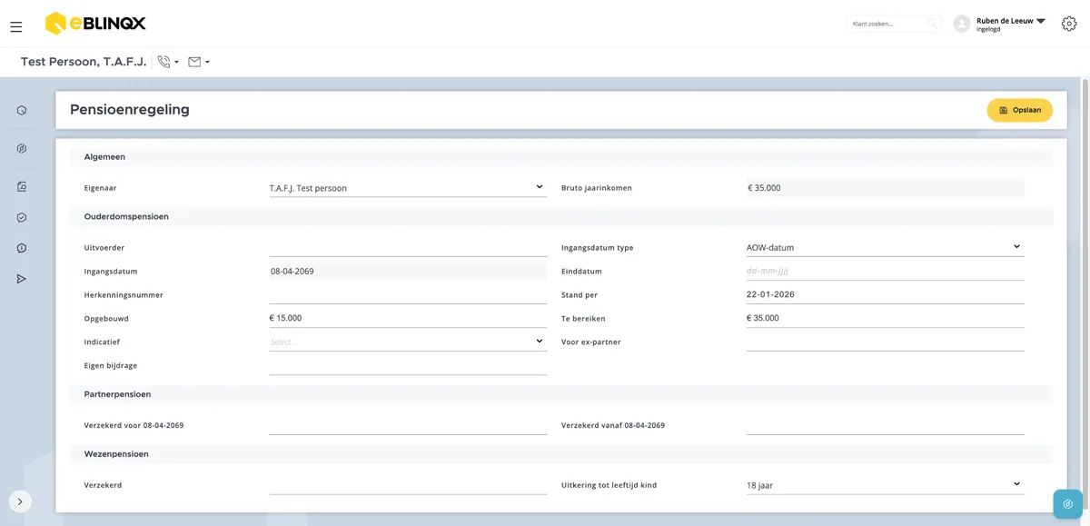Click the Stand per date field
Viewport: 1090px width, 526px height.
coord(886,294)
